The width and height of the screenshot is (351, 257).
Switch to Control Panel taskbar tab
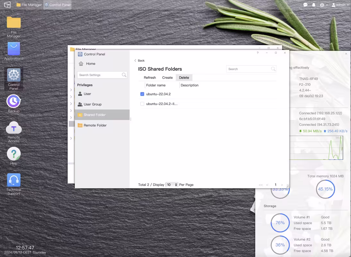coord(57,5)
